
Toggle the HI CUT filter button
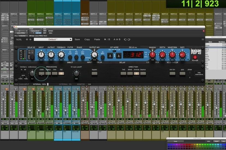[x=70, y=57]
